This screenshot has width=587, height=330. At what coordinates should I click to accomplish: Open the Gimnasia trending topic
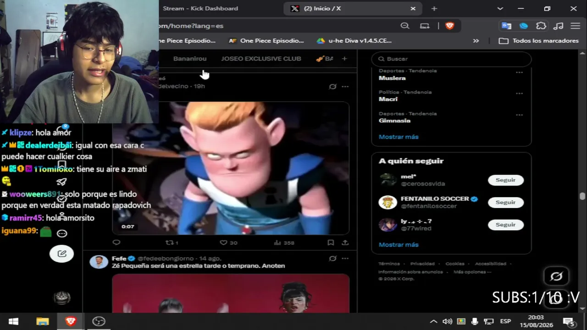click(394, 121)
